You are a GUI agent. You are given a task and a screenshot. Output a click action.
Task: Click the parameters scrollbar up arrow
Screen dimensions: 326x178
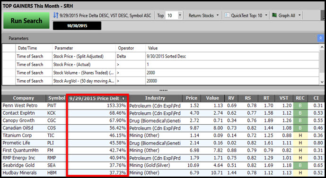click(322, 47)
